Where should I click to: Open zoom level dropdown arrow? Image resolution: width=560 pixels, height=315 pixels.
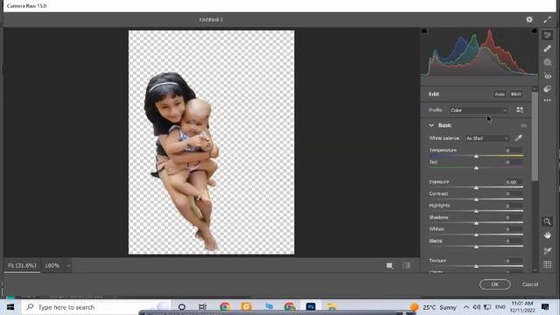68,266
